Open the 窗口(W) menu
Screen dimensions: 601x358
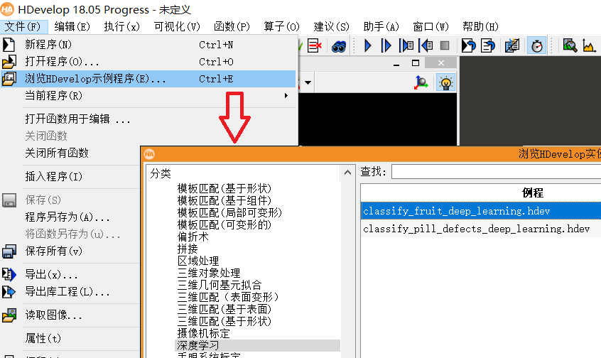431,26
